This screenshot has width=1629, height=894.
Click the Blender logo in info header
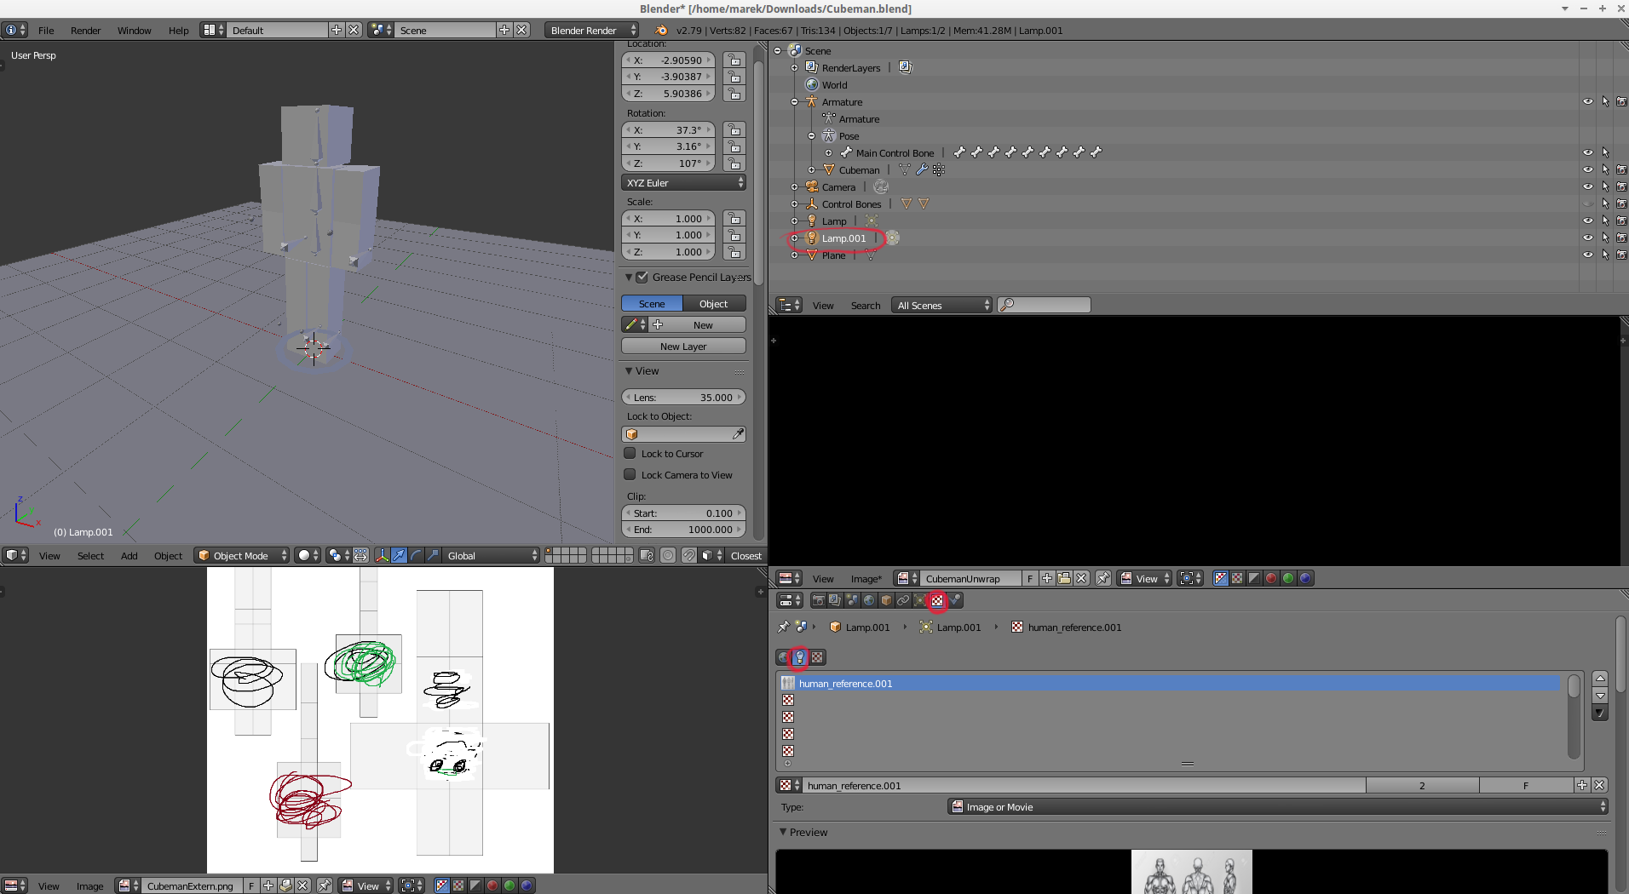[x=661, y=30]
